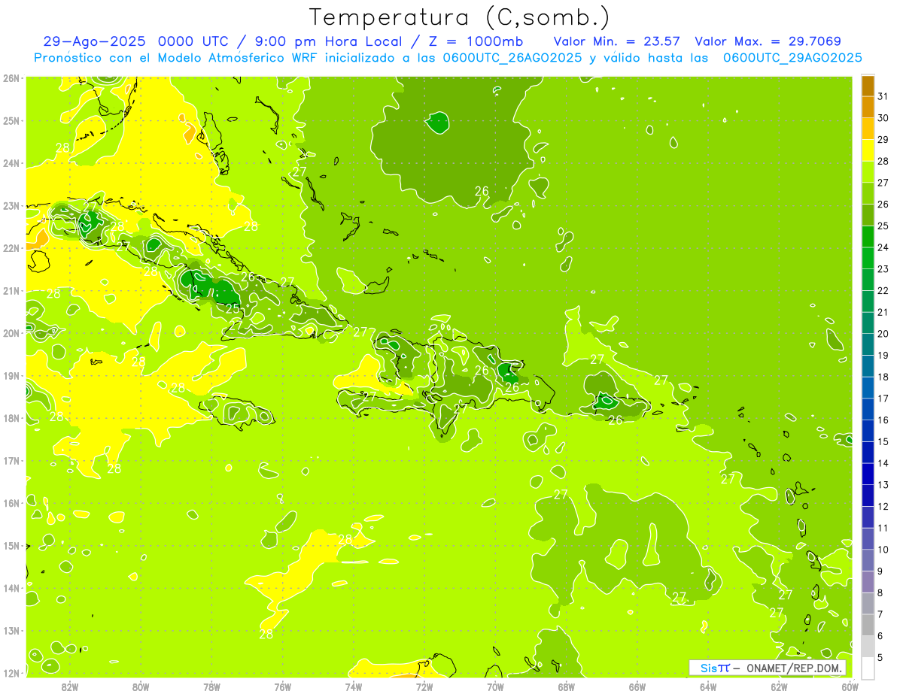Click the "14N" latitude label
The height and width of the screenshot is (697, 903).
tap(11, 588)
